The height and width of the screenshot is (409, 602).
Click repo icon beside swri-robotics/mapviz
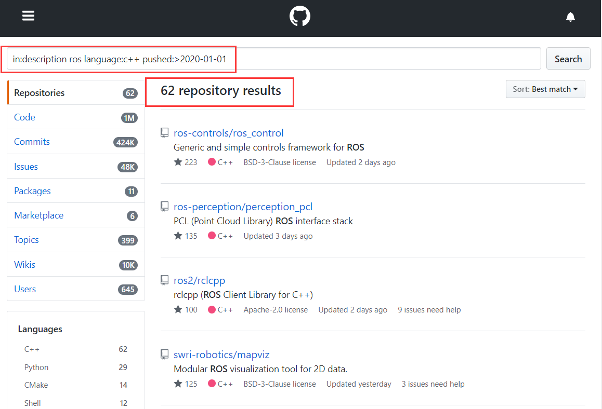(x=164, y=354)
